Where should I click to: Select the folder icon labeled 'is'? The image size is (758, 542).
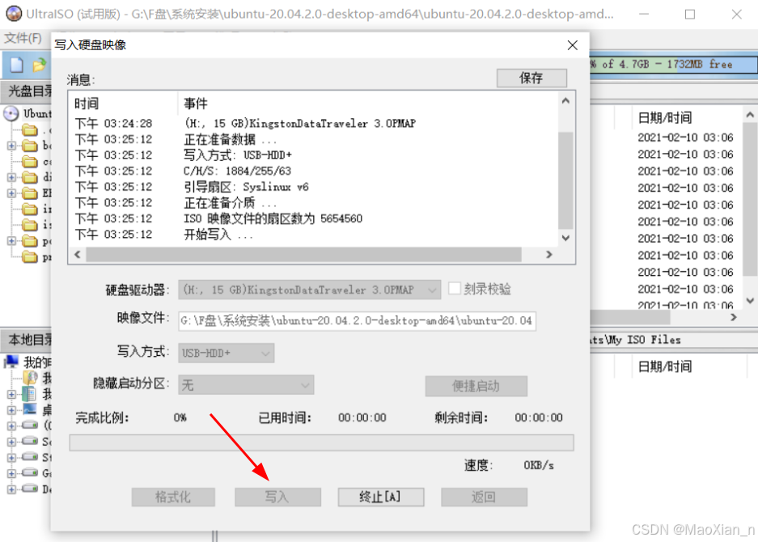(x=30, y=225)
